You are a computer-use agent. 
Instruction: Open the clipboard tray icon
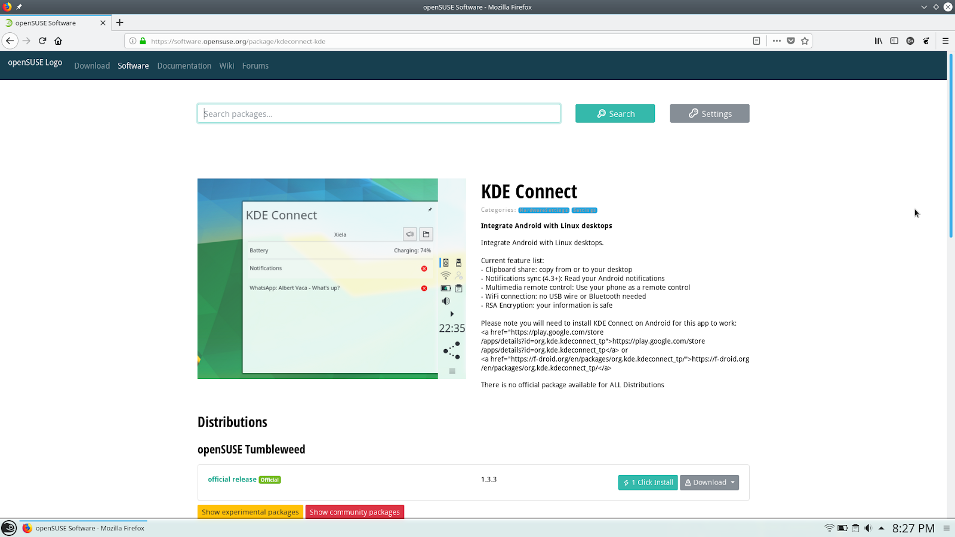coord(855,528)
